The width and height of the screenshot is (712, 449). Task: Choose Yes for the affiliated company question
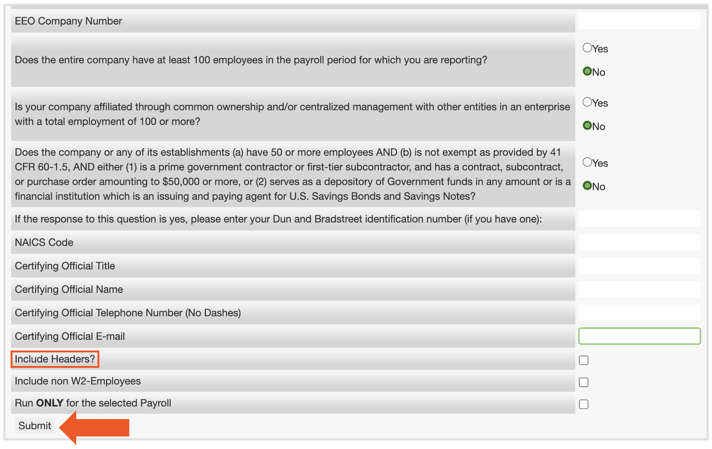588,102
